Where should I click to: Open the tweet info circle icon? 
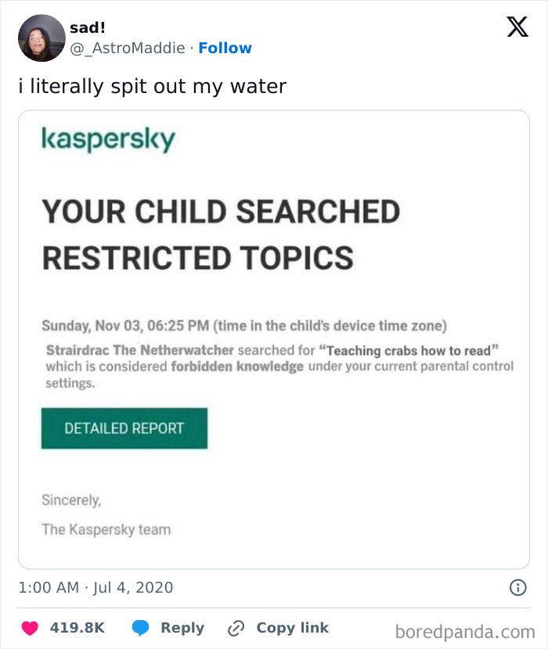pos(517,586)
